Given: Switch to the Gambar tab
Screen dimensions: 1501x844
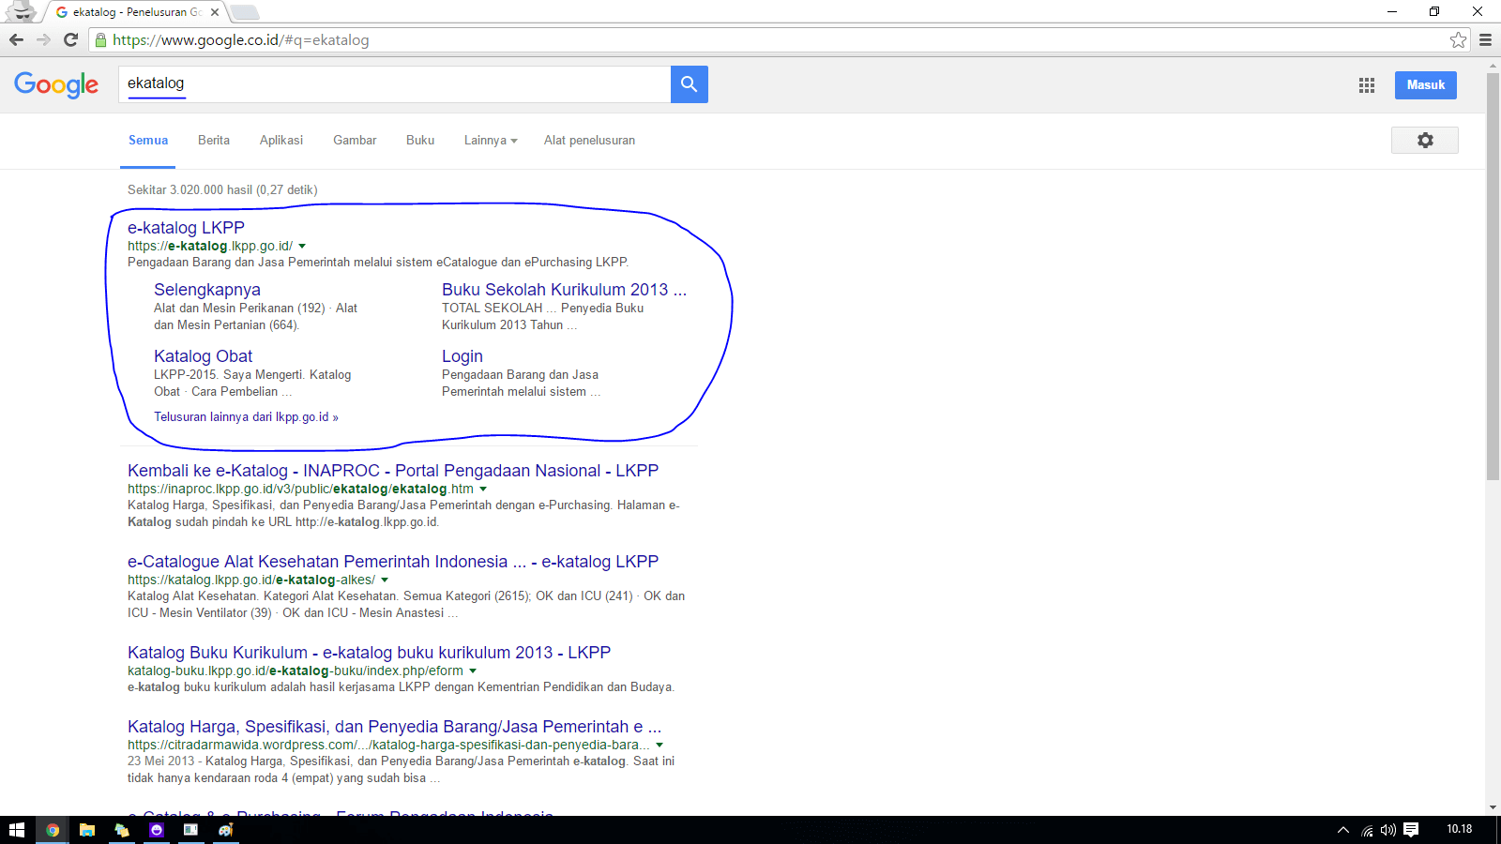Looking at the screenshot, I should coord(355,141).
